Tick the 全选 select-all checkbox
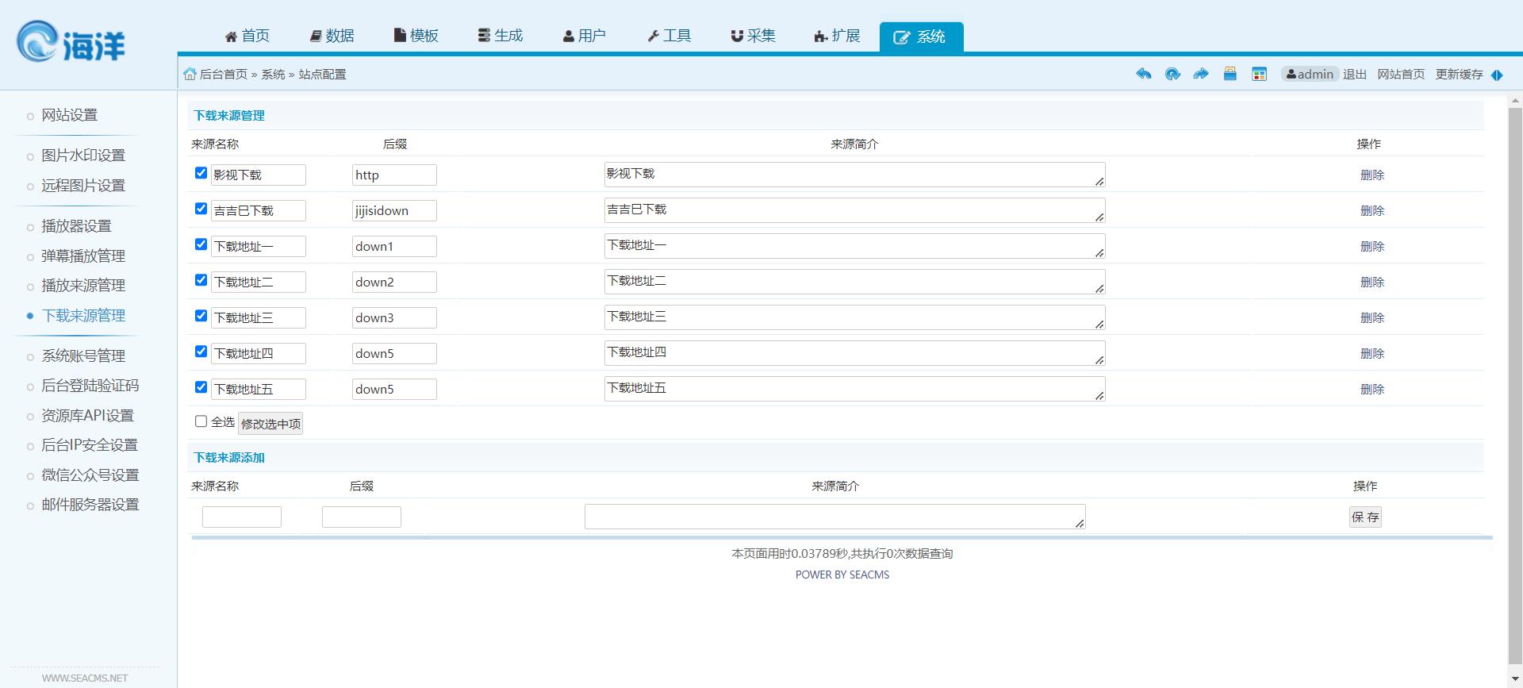 pos(201,421)
